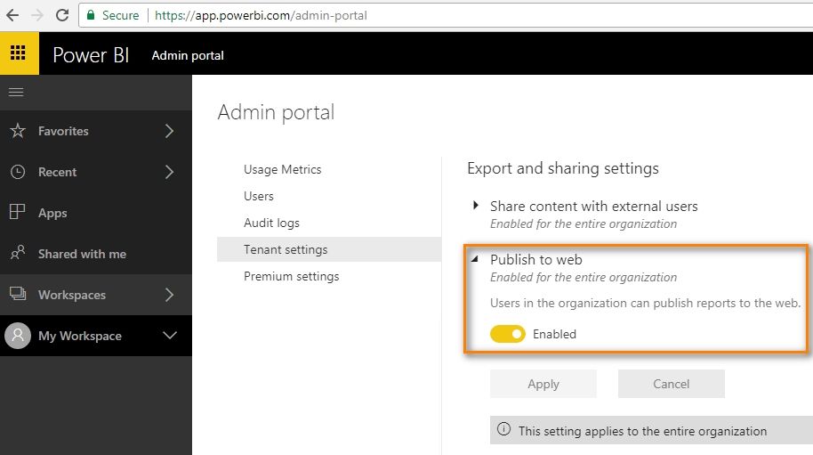Screen dimensions: 813x455
Task: Click 'This setting applies to the entire organization' text
Action: [642, 431]
